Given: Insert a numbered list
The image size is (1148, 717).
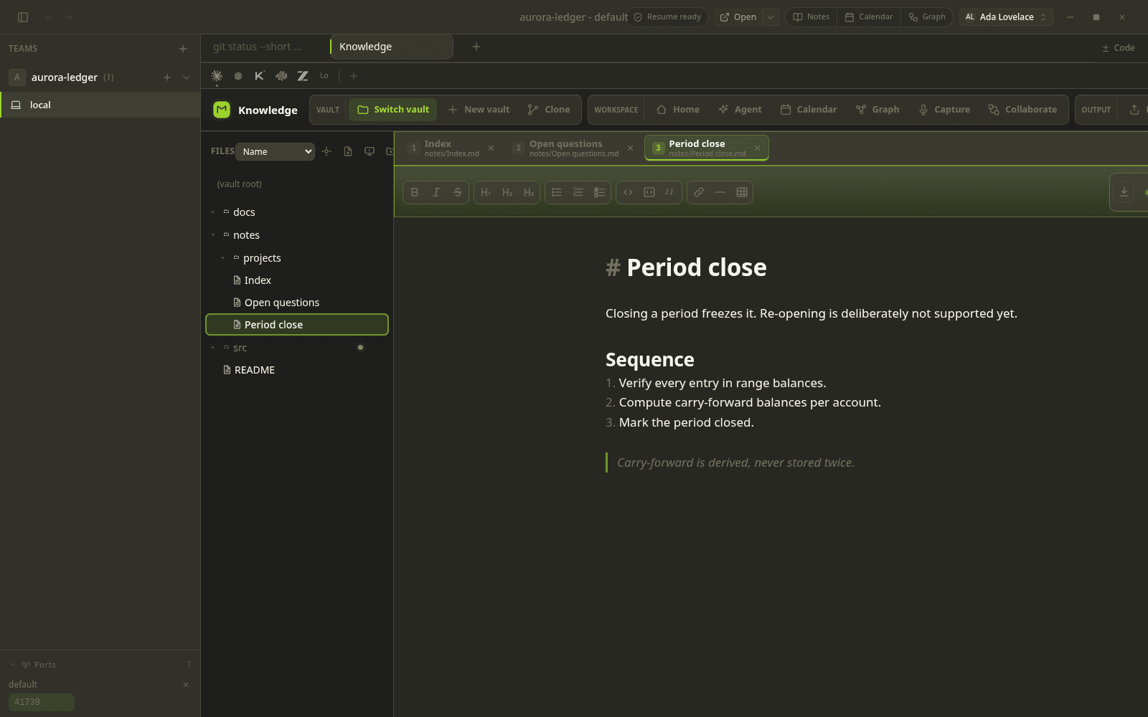Looking at the screenshot, I should tap(578, 192).
